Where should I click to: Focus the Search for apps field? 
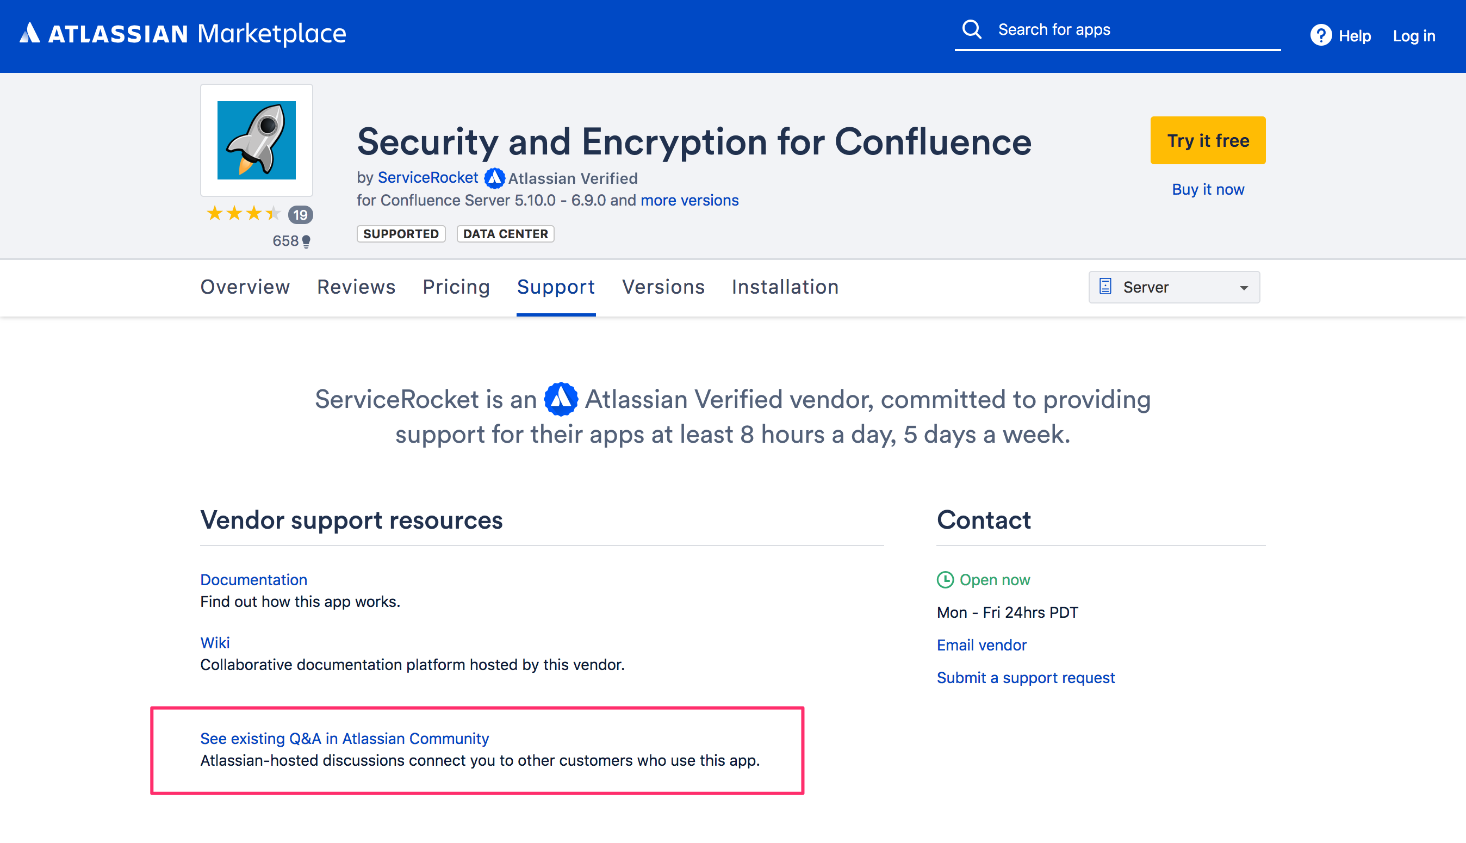click(1117, 30)
